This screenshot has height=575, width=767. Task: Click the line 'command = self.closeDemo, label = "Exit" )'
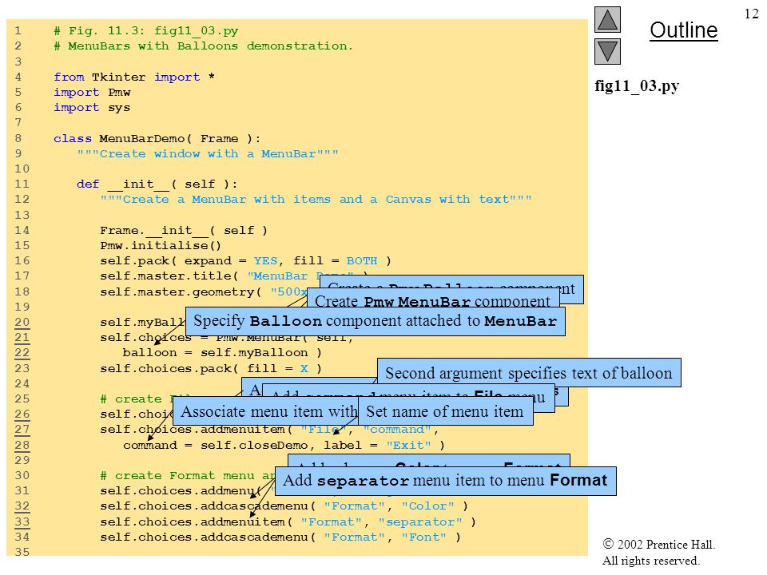[284, 445]
